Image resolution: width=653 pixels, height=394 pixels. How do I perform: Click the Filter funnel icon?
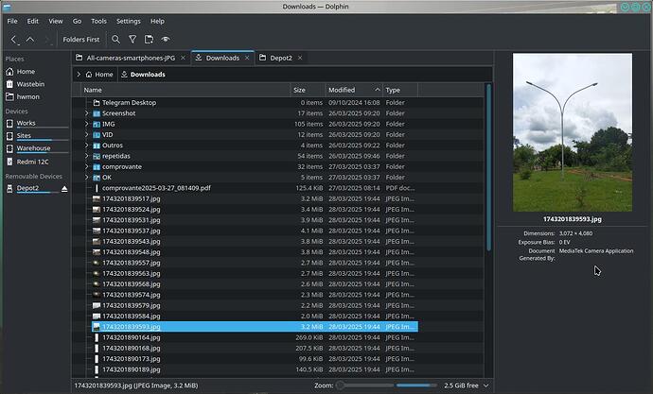pos(132,40)
